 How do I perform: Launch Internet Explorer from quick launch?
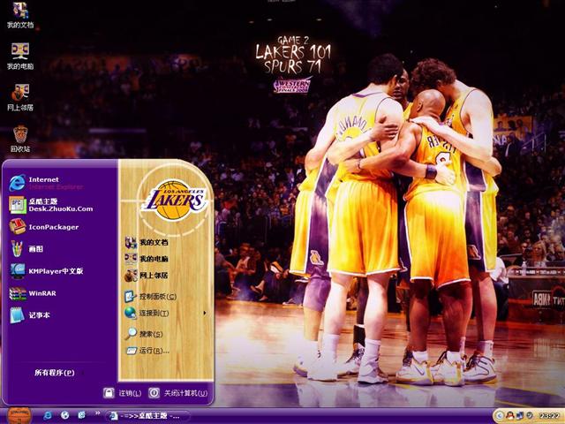point(48,416)
